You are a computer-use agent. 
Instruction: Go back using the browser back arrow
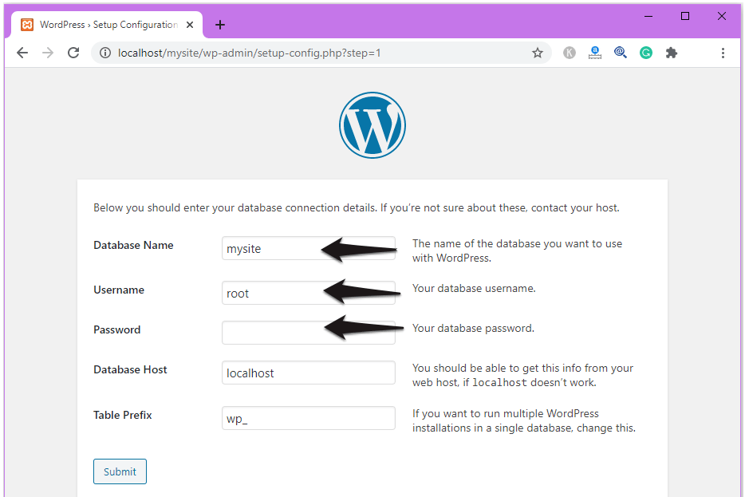click(x=22, y=53)
